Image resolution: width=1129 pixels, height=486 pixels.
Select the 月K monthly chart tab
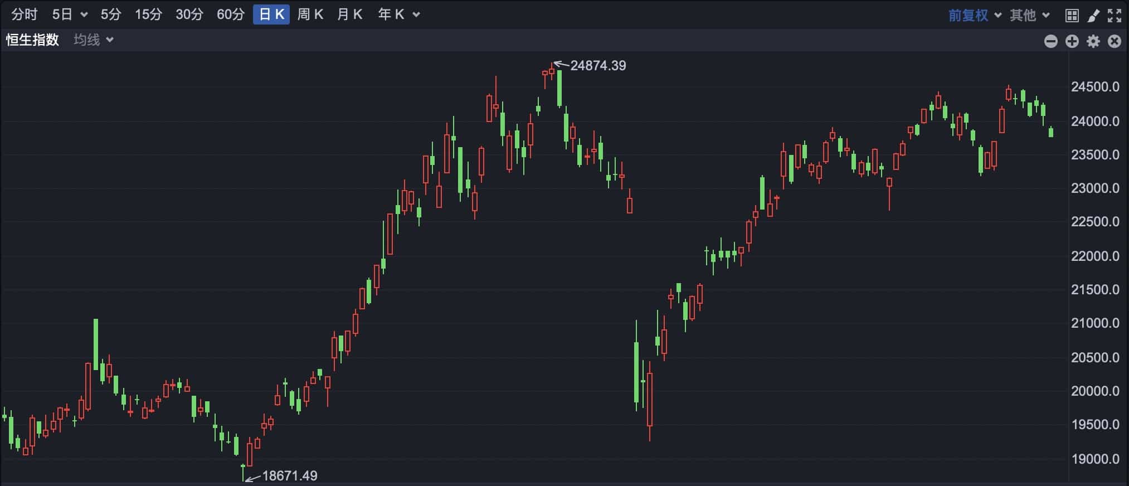[349, 14]
